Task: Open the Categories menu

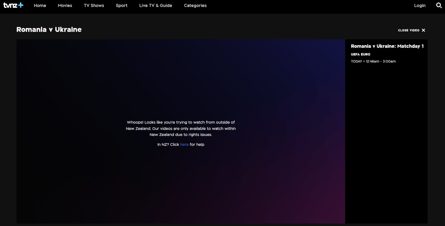Action: click(x=195, y=5)
